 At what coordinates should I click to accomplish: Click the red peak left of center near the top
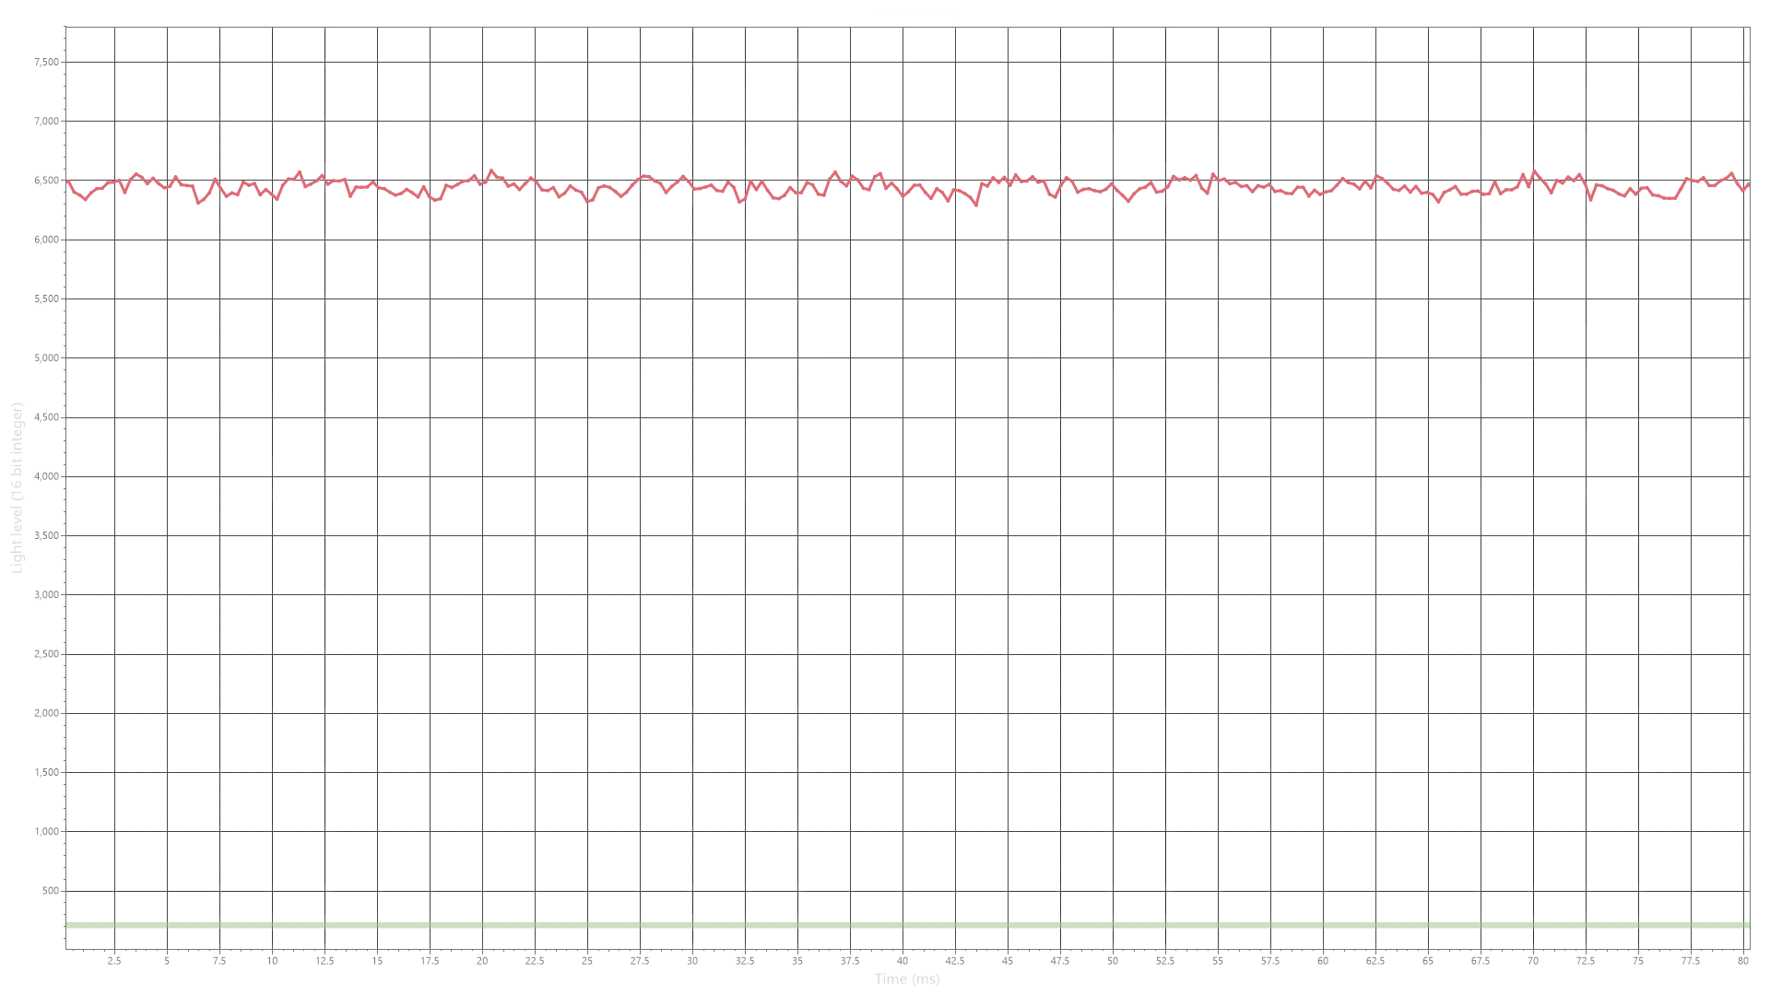click(x=490, y=170)
